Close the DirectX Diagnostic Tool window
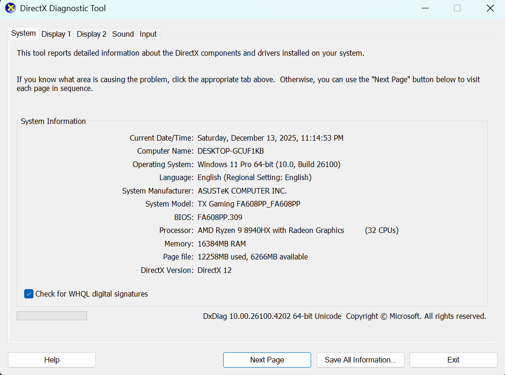 click(x=490, y=8)
